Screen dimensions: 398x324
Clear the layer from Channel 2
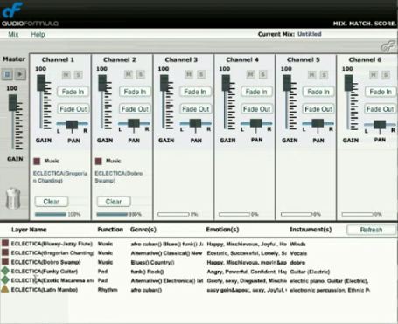click(114, 202)
